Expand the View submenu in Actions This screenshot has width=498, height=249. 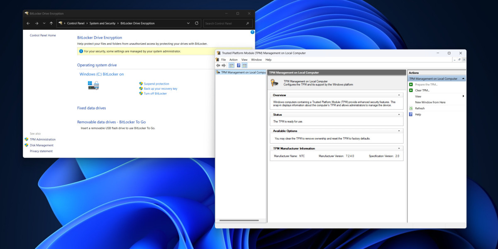click(463, 96)
